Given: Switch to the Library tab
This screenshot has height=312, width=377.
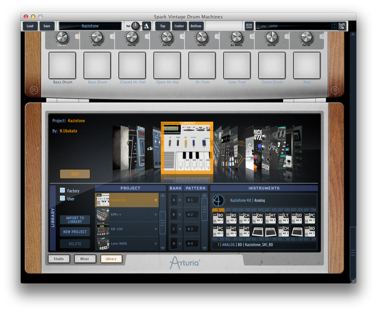Looking at the screenshot, I should pyautogui.click(x=111, y=259).
